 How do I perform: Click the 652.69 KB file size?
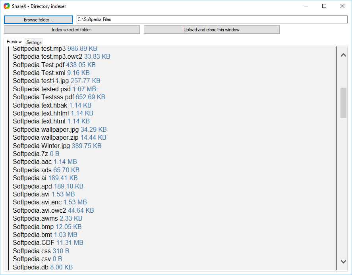(91, 97)
